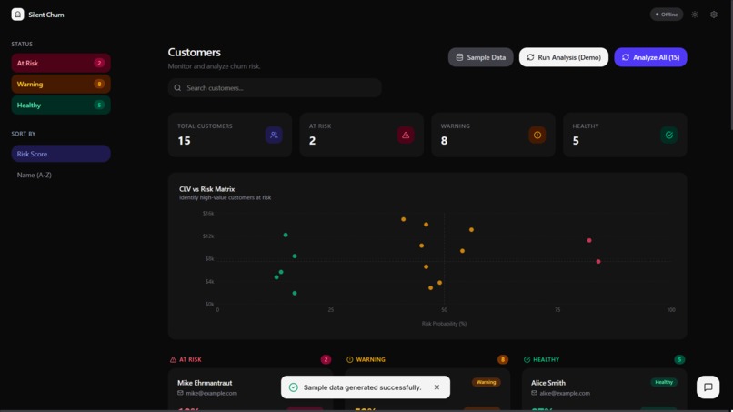Click the At Risk card value 2
733x412 pixels.
click(x=312, y=141)
